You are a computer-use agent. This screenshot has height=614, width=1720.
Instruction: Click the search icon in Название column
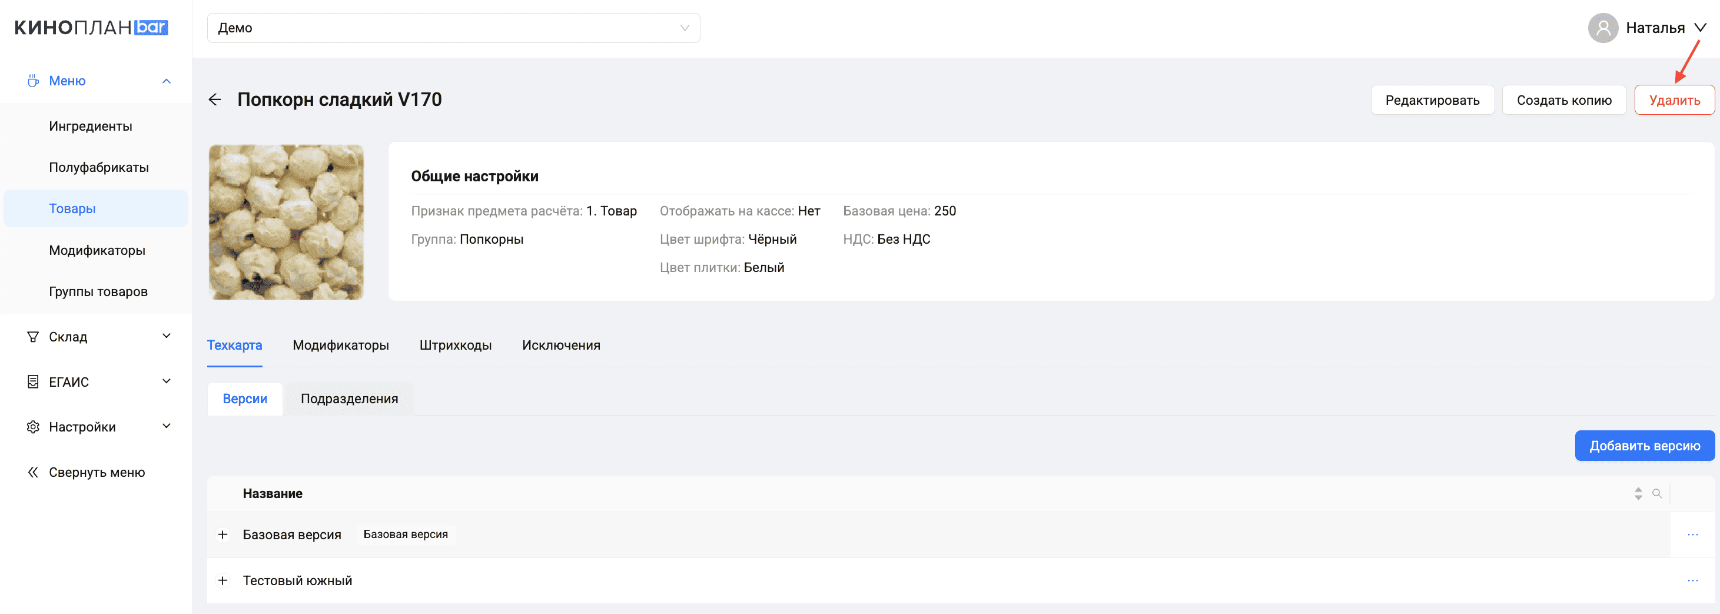click(x=1656, y=494)
